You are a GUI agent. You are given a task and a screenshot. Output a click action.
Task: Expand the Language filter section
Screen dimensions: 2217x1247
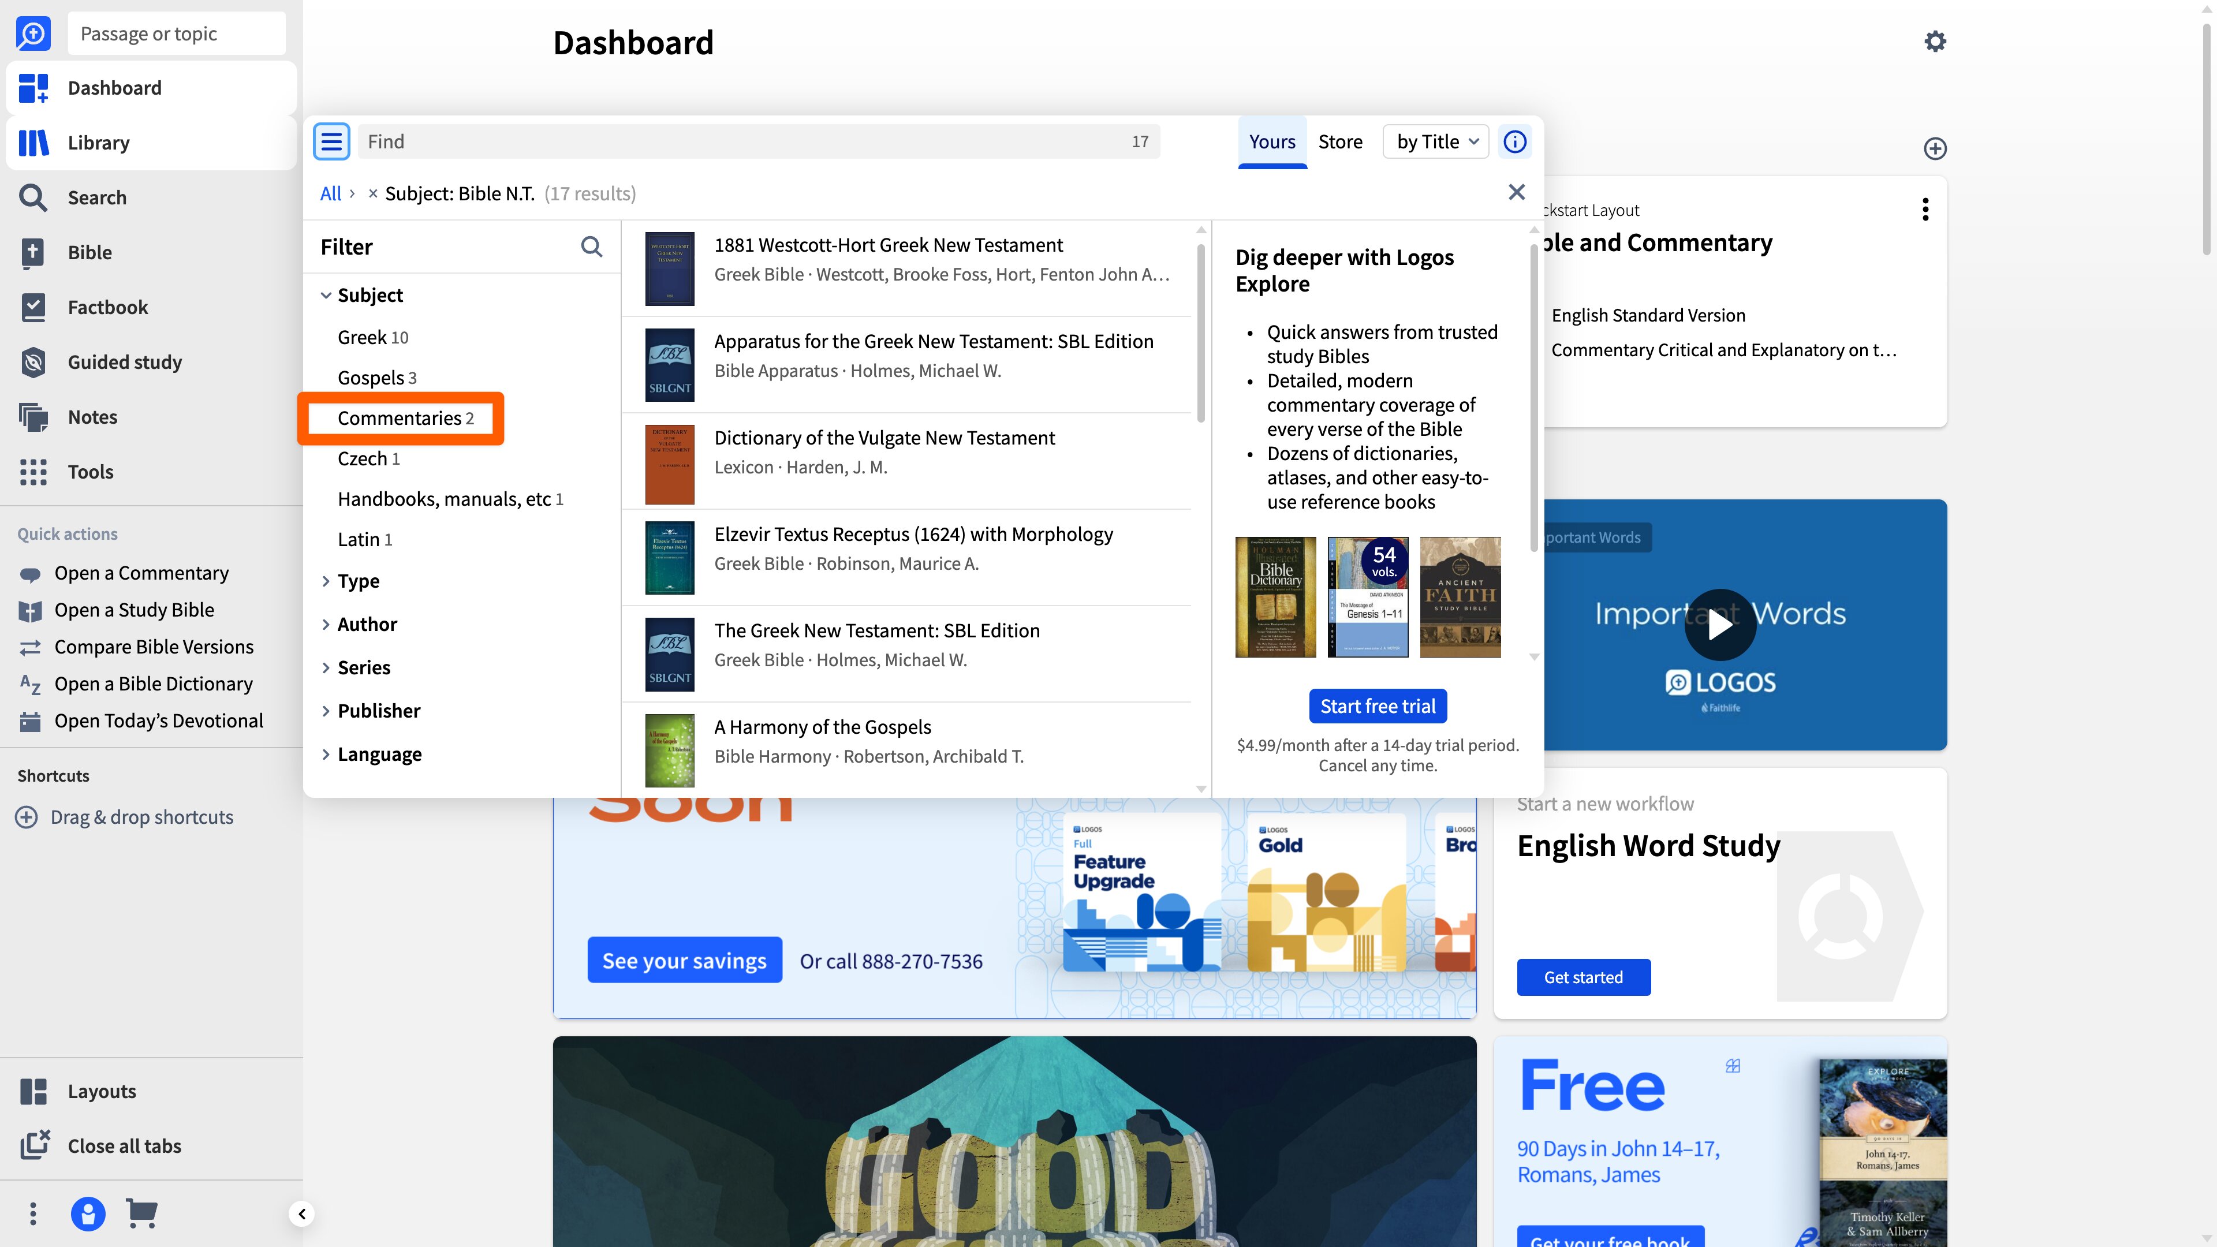(326, 754)
